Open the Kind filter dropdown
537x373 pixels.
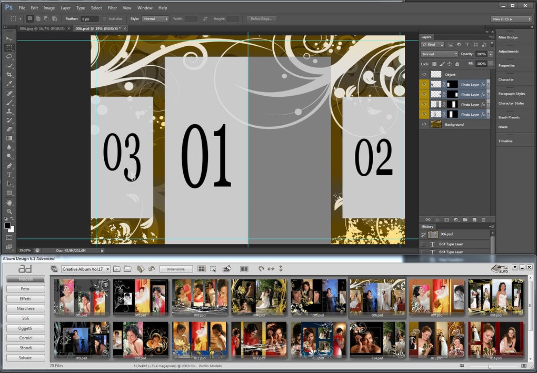(433, 45)
